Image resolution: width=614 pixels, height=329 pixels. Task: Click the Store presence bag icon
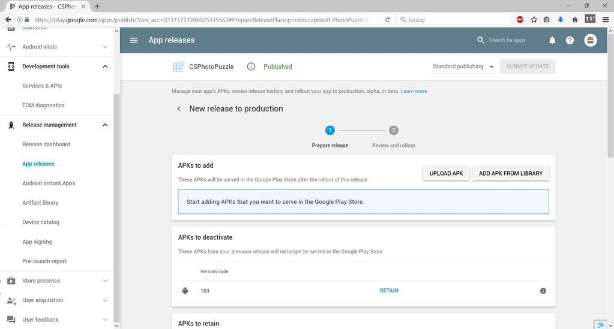[x=11, y=280]
